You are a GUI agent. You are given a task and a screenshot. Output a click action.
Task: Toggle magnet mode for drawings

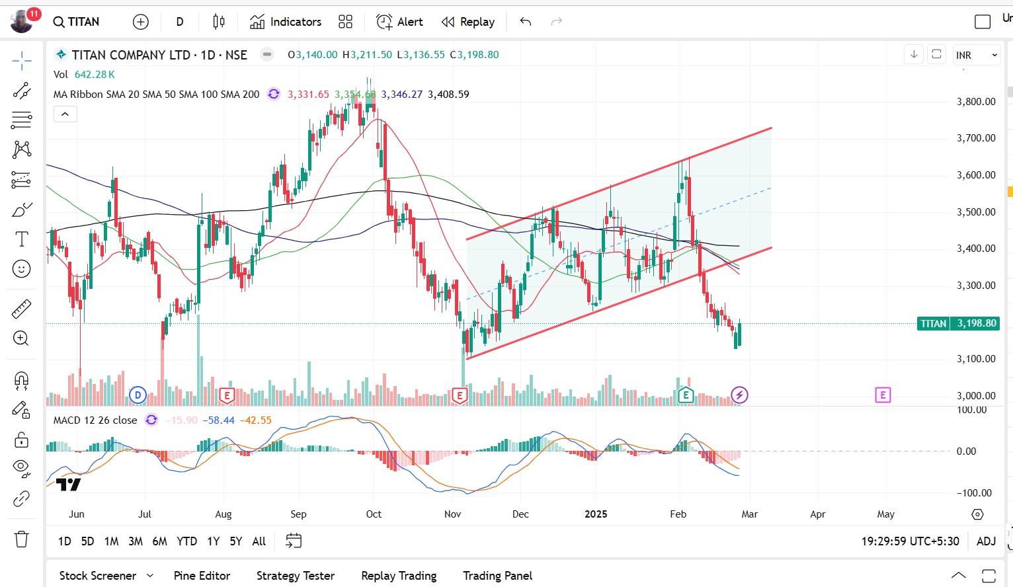(x=22, y=379)
